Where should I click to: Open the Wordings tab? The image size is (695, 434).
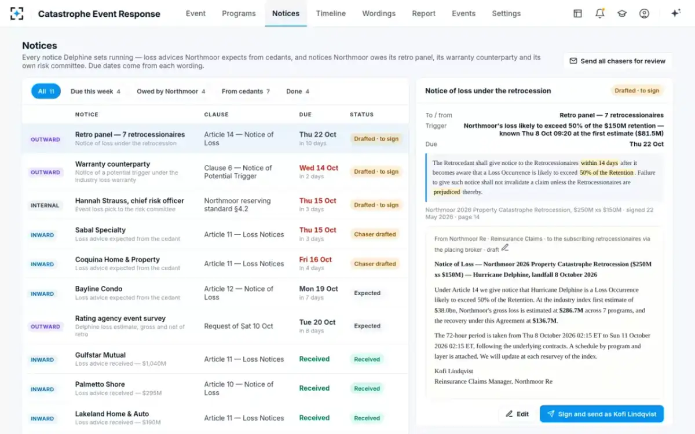[x=379, y=13]
